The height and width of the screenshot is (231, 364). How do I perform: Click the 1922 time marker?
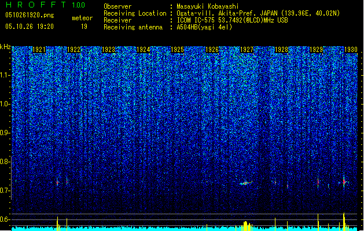(x=73, y=50)
